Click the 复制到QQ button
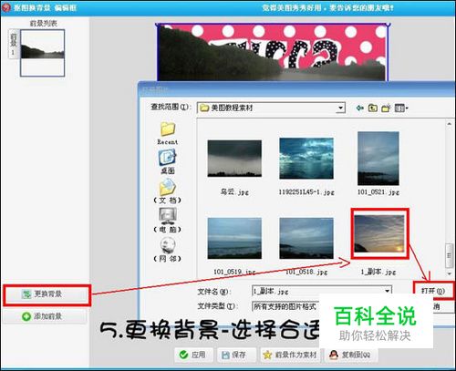 point(350,355)
